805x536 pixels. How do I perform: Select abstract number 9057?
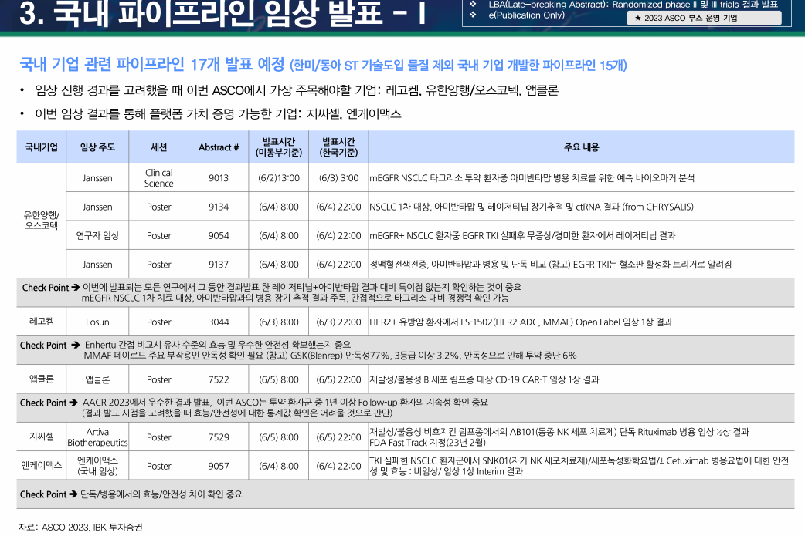[219, 466]
